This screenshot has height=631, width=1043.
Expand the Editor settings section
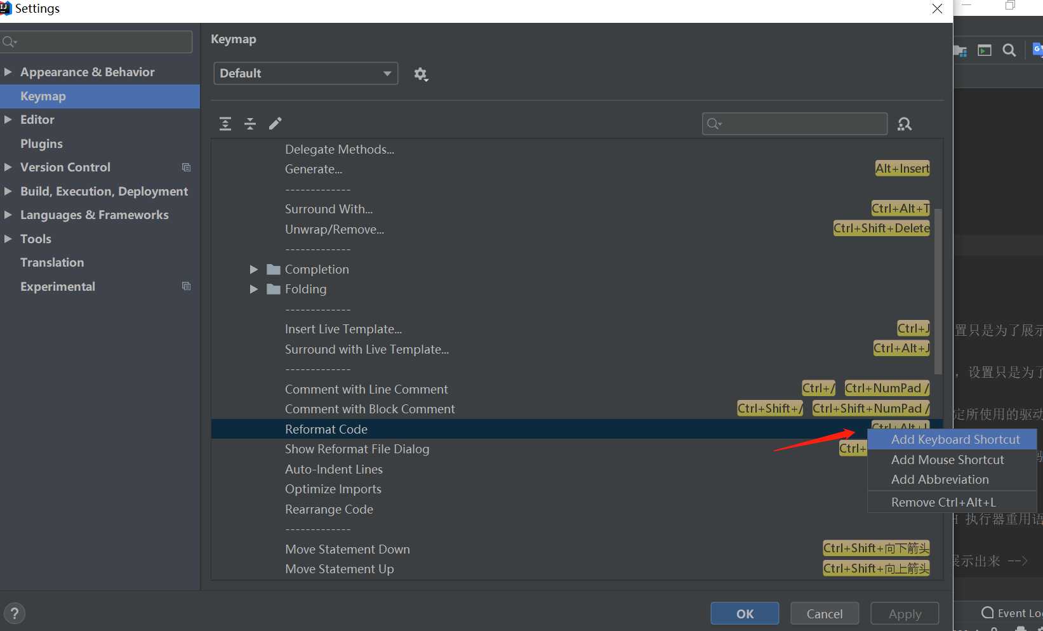(8, 120)
